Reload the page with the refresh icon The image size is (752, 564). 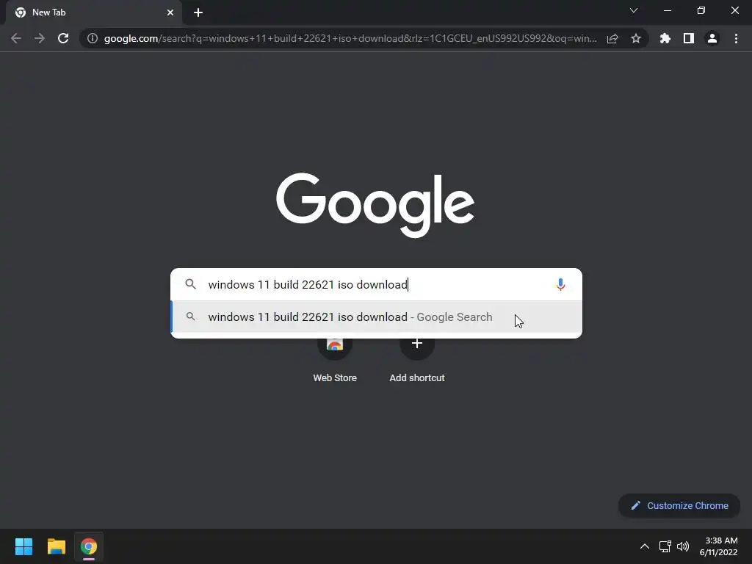pyautogui.click(x=63, y=38)
